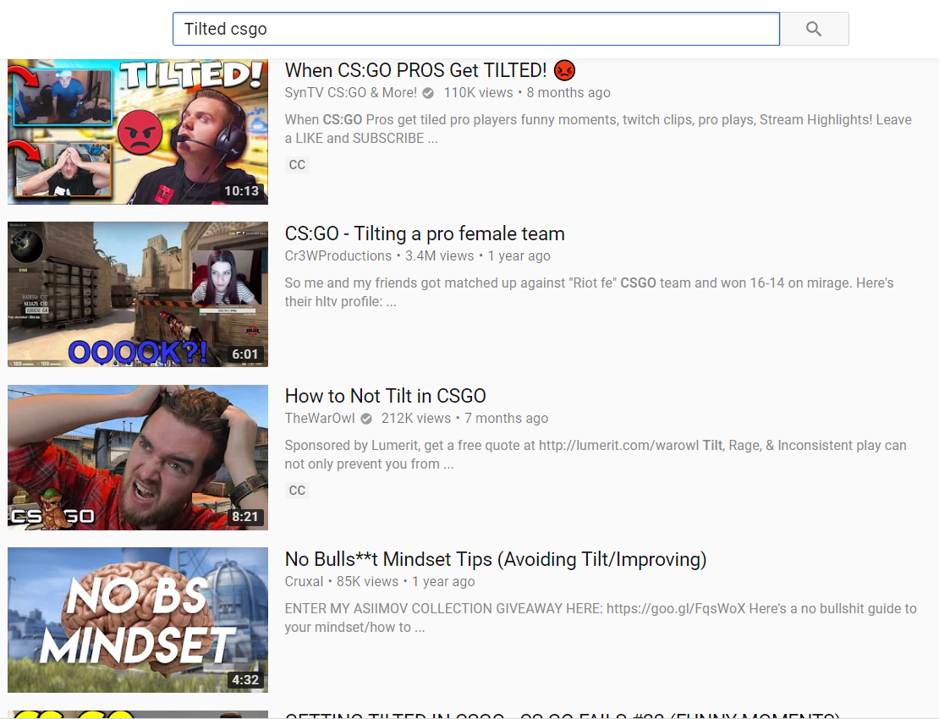
Task: Click the magnifying glass search button
Action: (814, 29)
